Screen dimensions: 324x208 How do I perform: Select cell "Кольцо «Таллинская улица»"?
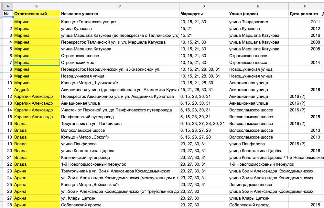(119, 22)
